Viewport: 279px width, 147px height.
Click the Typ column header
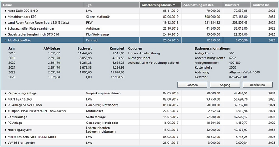tap(112, 5)
